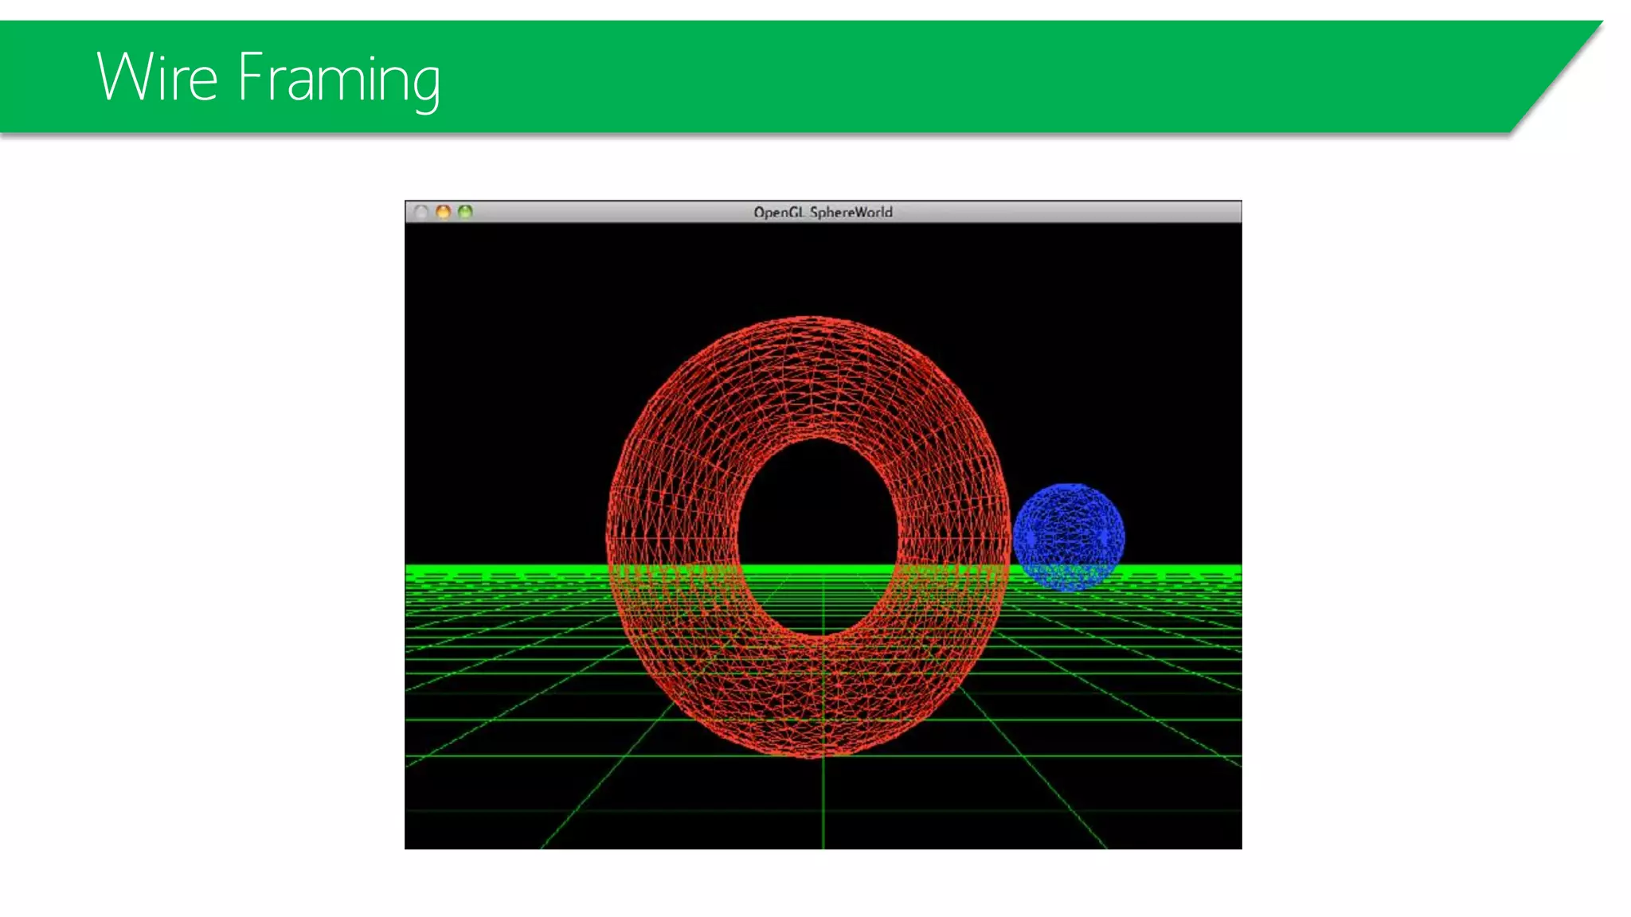Click the gray close button of SphereWorld window
The height and width of the screenshot is (917, 1631).
(422, 212)
